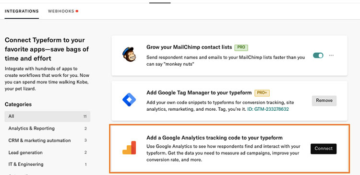Click the Google Tag Manager diamond icon
This screenshot has height=175, width=360.
(x=129, y=100)
